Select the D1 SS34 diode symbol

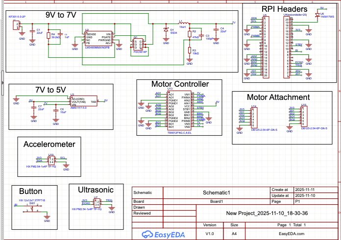click(x=166, y=30)
